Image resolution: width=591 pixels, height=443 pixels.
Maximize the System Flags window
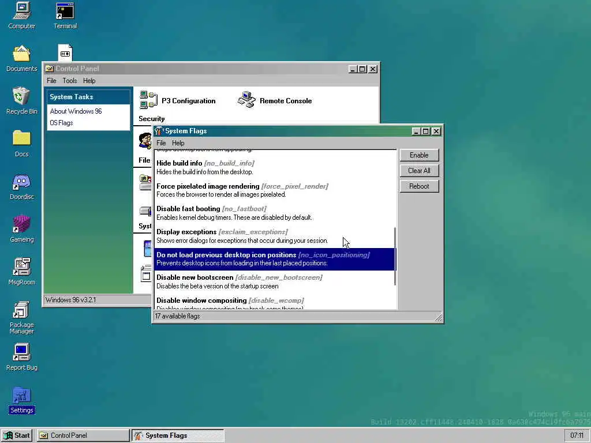point(426,131)
